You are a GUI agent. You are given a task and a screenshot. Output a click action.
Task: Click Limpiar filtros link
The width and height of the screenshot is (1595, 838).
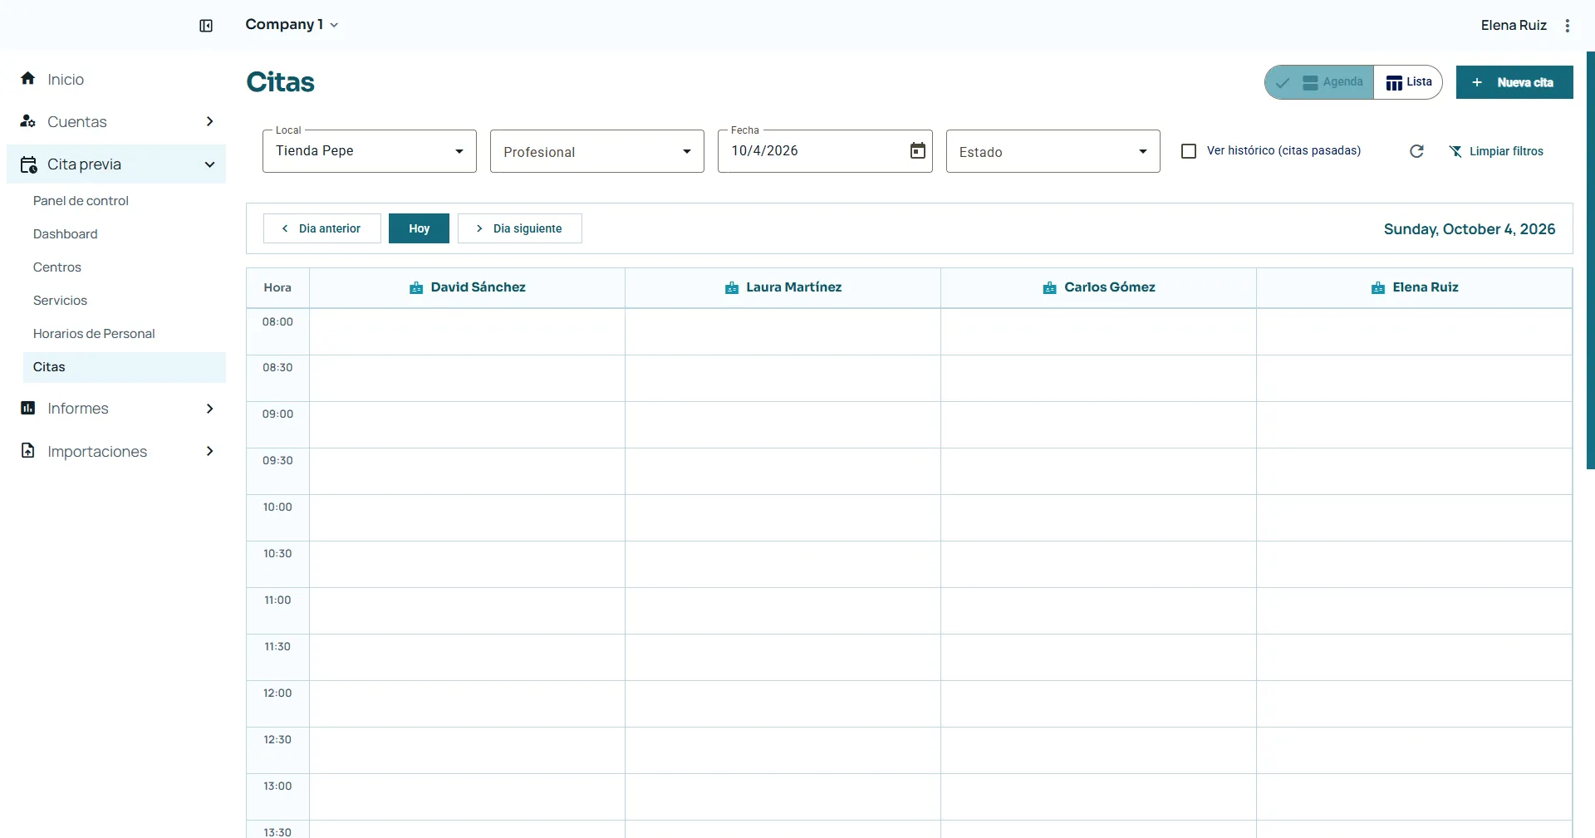(1496, 151)
